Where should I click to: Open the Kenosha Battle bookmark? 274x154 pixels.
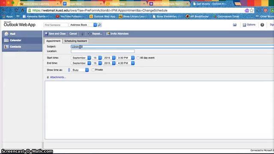36,16
